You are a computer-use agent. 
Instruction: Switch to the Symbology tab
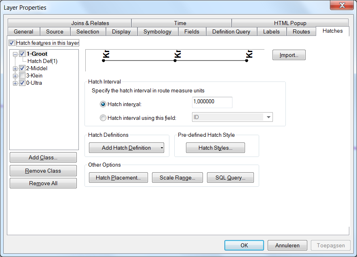click(157, 31)
